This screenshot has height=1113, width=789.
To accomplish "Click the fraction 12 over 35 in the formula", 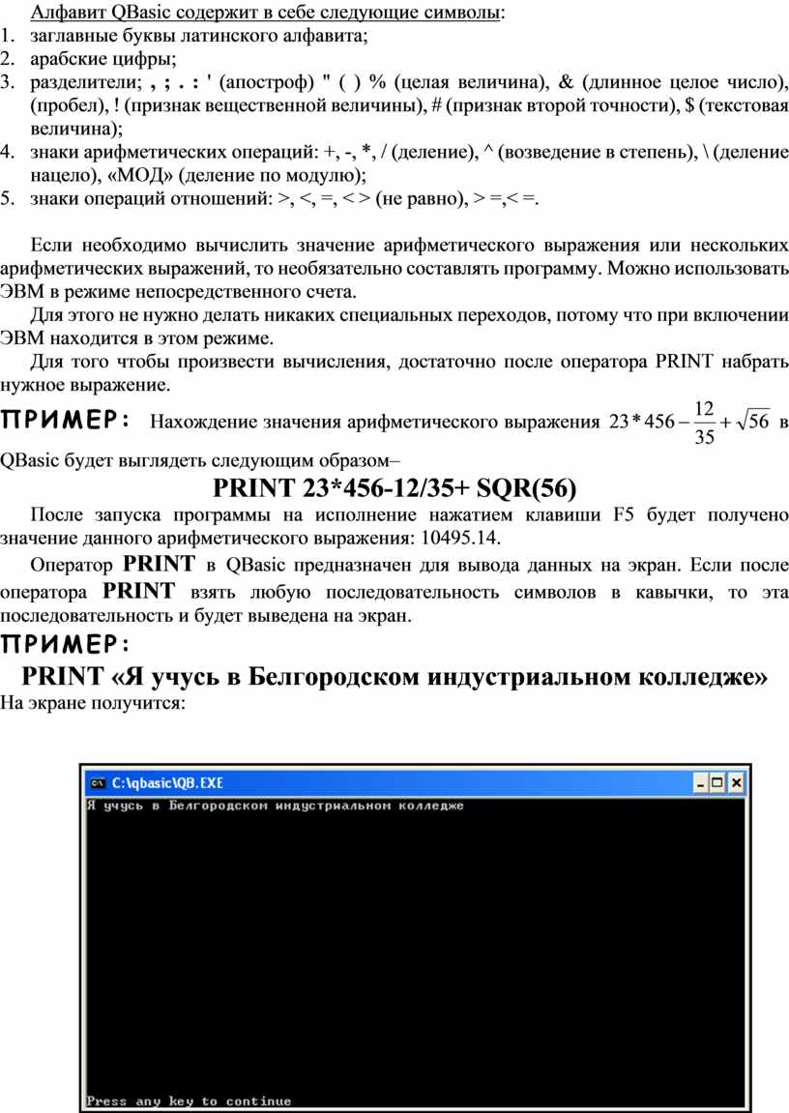I will pyautogui.click(x=704, y=423).
